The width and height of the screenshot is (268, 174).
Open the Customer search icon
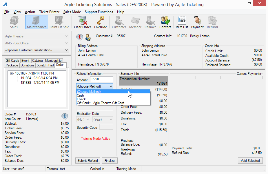pos(119,22)
